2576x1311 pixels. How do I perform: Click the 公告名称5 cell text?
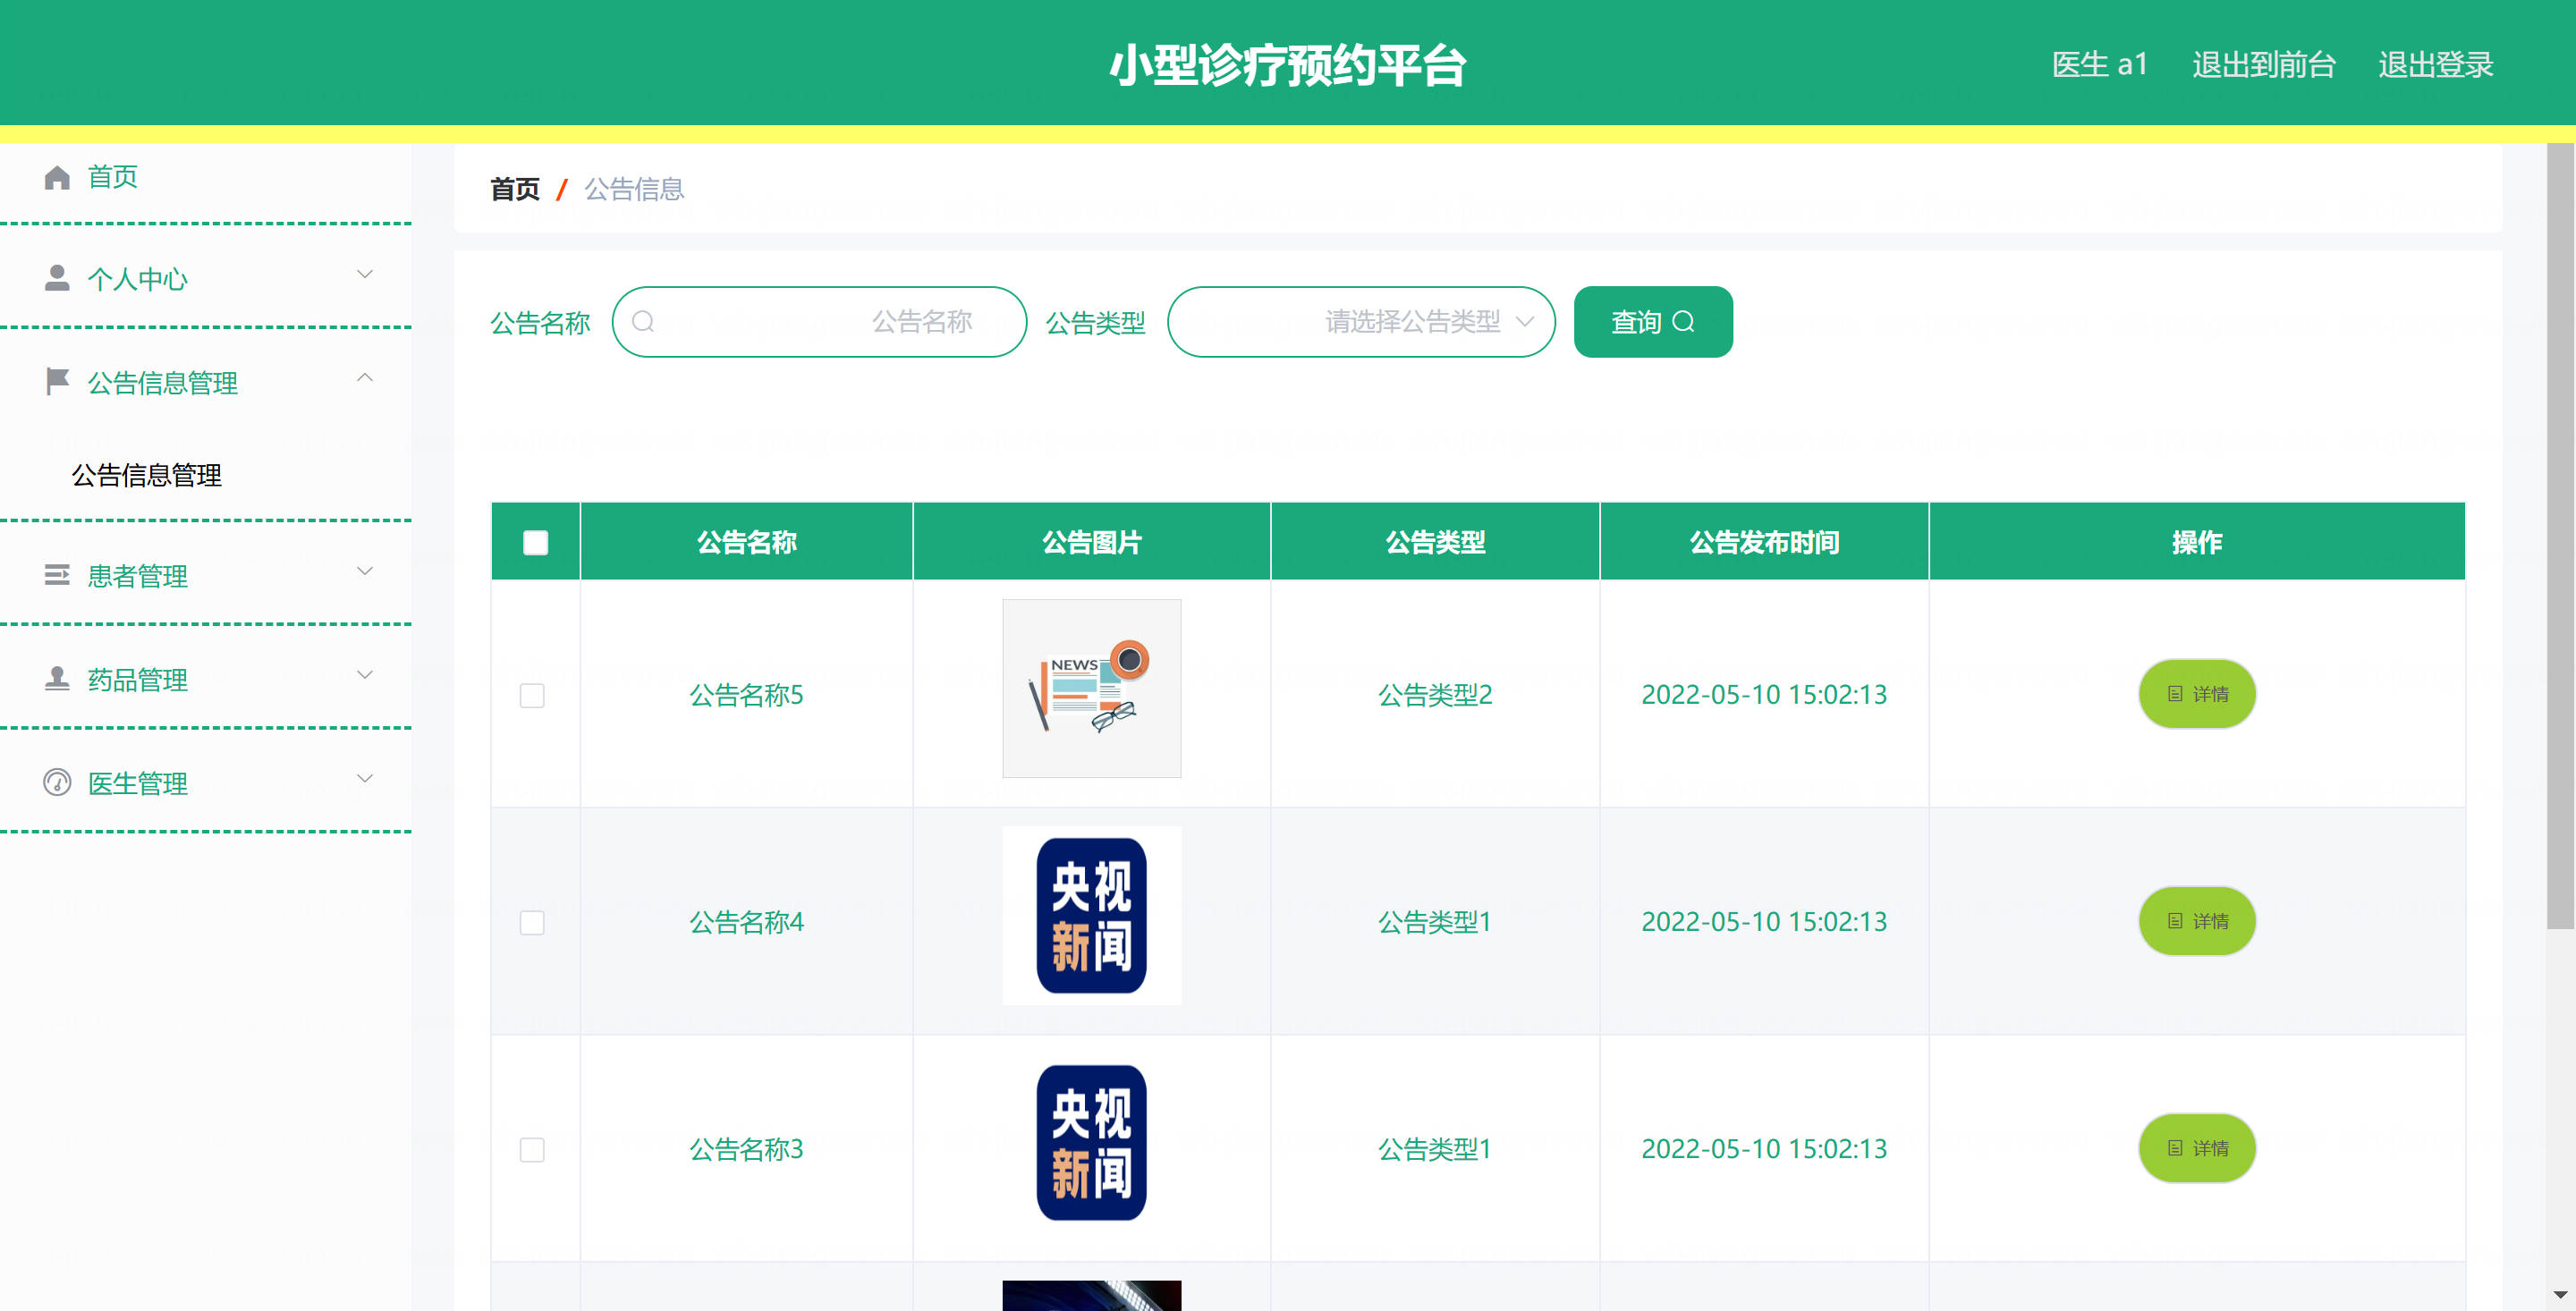click(747, 695)
